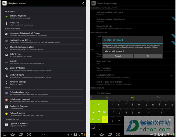The height and width of the screenshot is (137, 176).
Task: Tap the letter h key
Action: (x=149, y=112)
